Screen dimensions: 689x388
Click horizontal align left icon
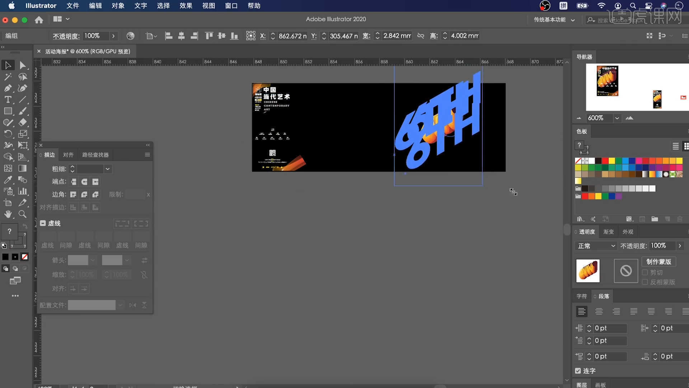coord(169,36)
